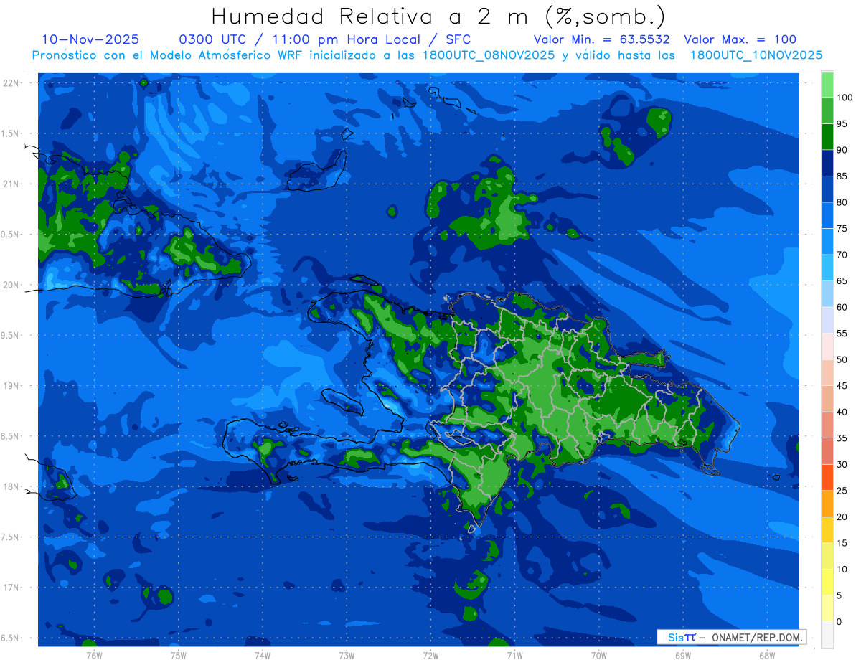Screen dimensions: 861x665
Task: Pick the blue 80–85 legend swatch
Action: [x=827, y=189]
